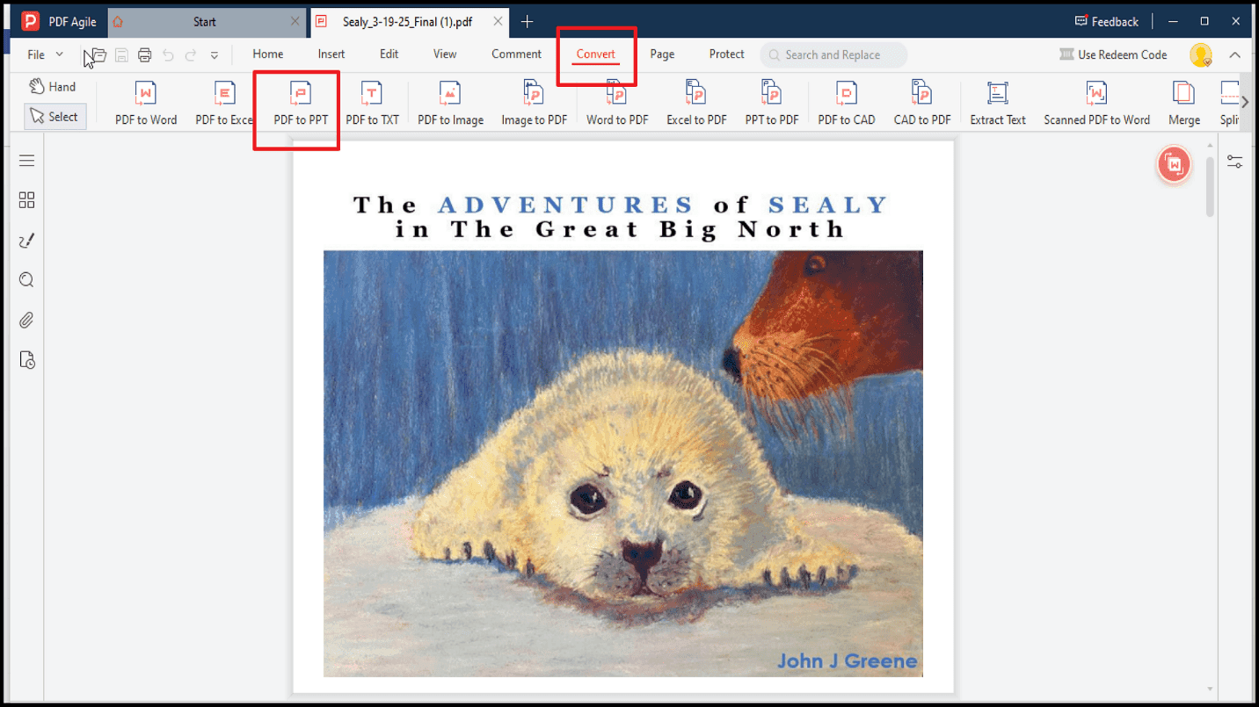Click the Feedback button
1259x707 pixels.
[x=1107, y=21]
